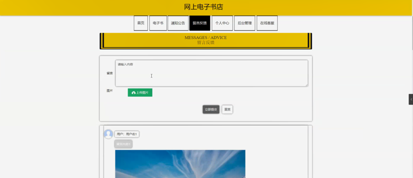Image resolution: width=413 pixels, height=178 pixels.
Task: Click the avatar icon of 用户名1
Action: click(108, 134)
